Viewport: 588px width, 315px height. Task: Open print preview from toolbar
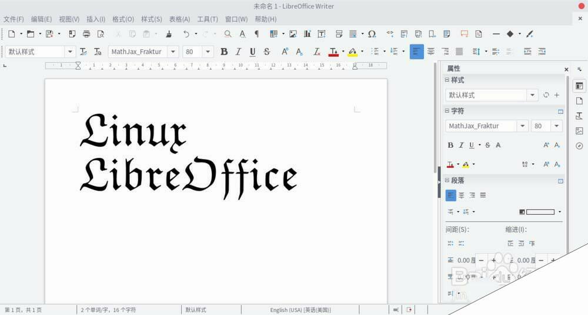click(x=101, y=34)
